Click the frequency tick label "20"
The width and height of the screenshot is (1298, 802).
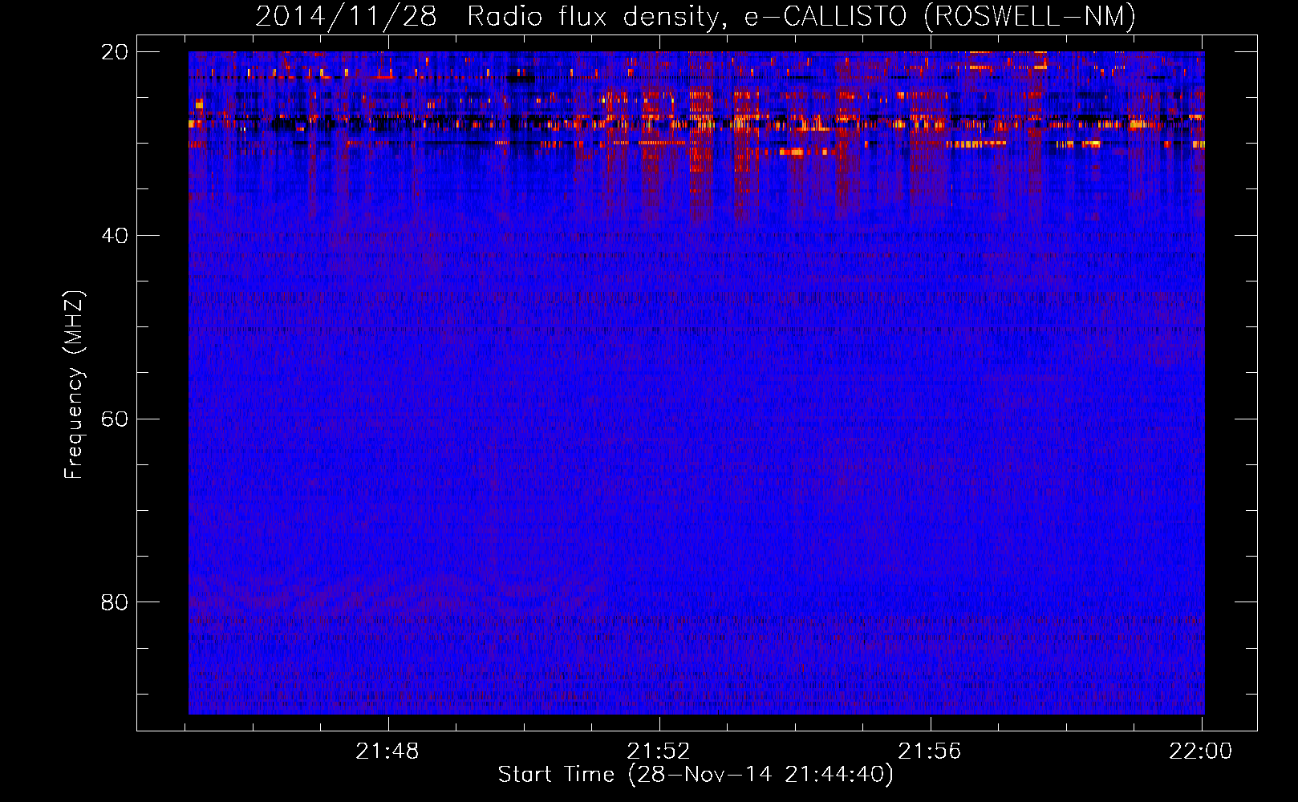pyautogui.click(x=114, y=52)
